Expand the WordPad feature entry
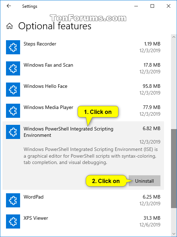Screen dimensions: 177x237 click(83, 200)
